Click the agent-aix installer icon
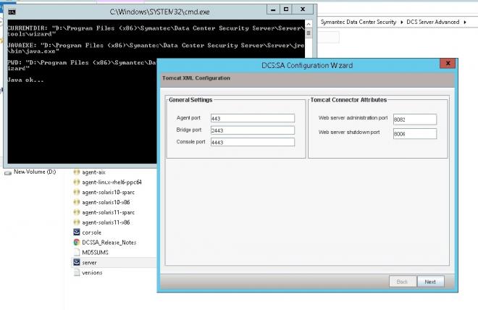Screen dimensions: 478x310 [77, 172]
